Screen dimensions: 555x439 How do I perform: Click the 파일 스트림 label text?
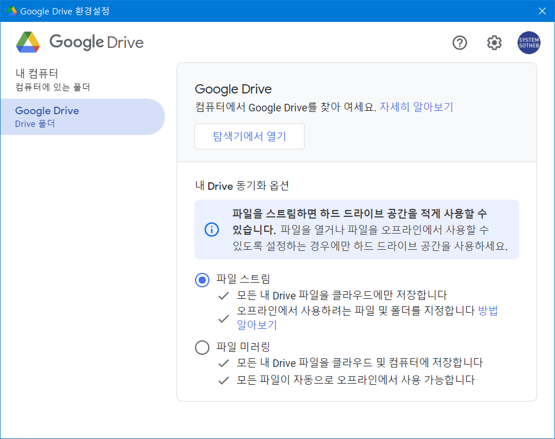click(x=243, y=279)
